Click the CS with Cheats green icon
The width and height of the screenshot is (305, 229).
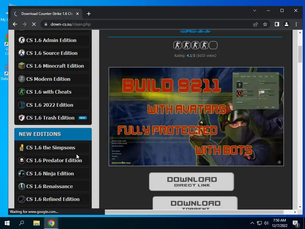point(21,92)
